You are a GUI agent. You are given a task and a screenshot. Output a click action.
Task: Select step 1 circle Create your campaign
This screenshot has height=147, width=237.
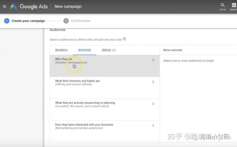point(7,21)
